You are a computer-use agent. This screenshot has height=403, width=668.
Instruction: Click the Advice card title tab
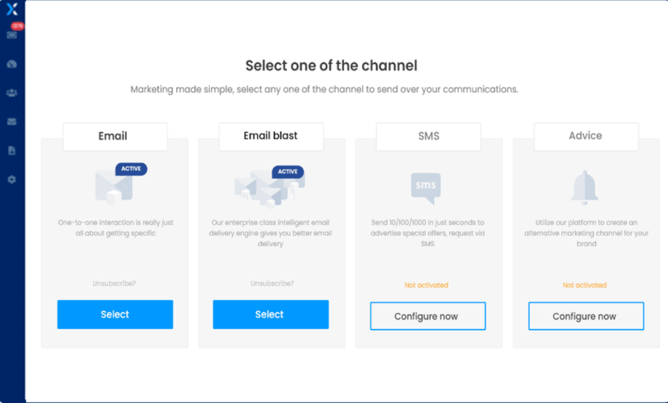coord(586,137)
